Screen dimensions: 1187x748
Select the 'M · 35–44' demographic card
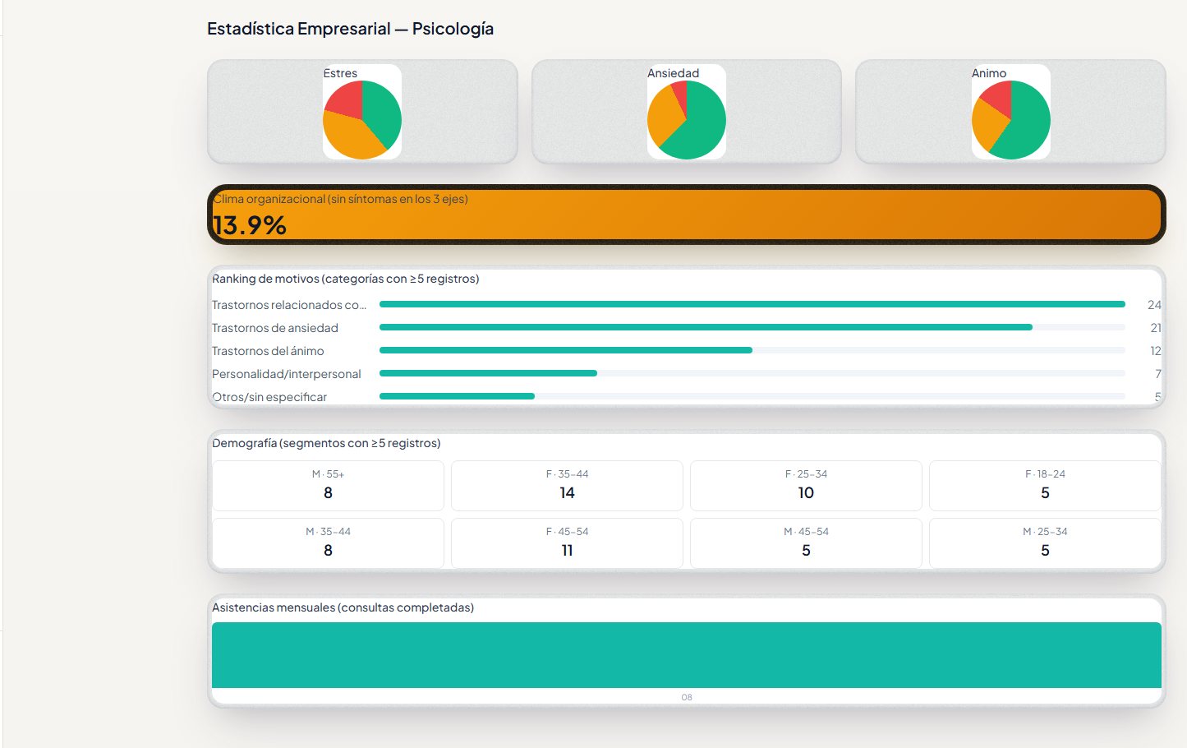click(328, 543)
